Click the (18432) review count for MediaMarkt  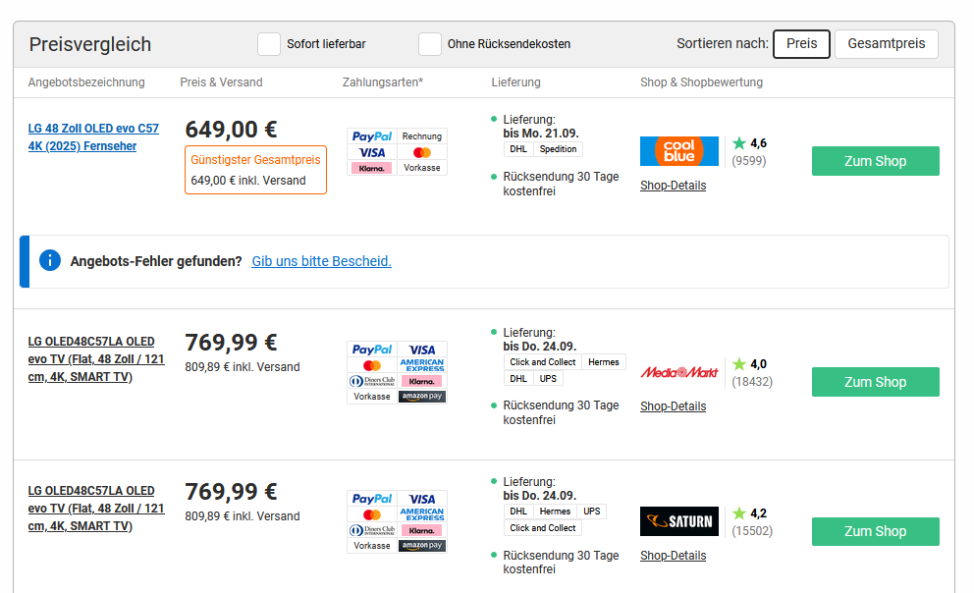tap(752, 382)
